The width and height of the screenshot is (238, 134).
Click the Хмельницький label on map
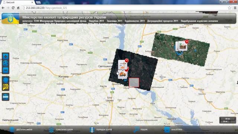coord(10,120)
